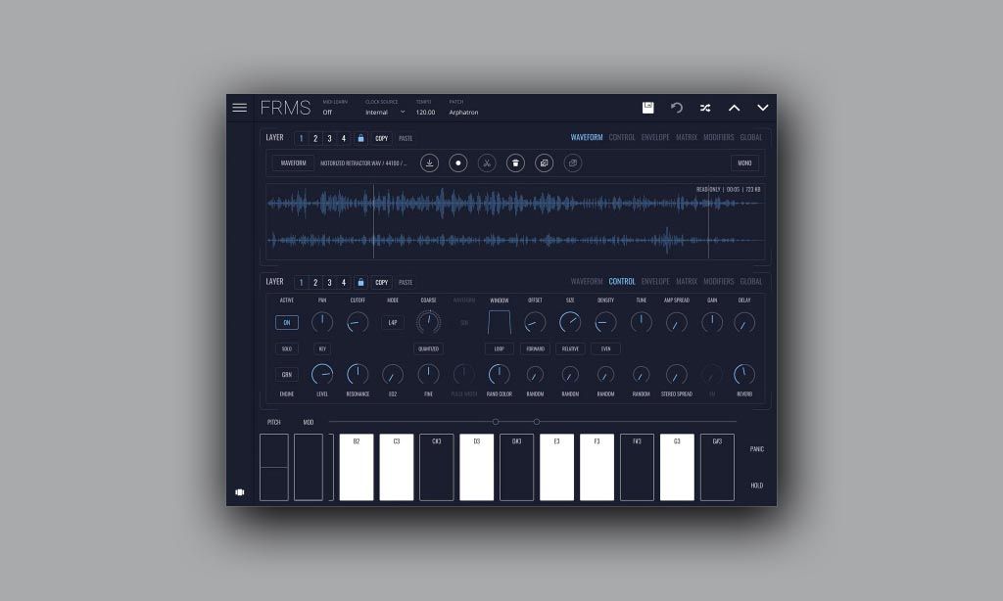Import a sample using the download icon
Image resolution: width=1003 pixels, height=601 pixels.
point(429,163)
